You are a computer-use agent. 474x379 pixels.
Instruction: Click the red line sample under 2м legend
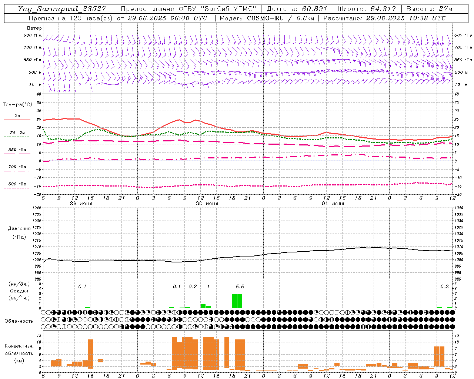pyautogui.click(x=17, y=120)
